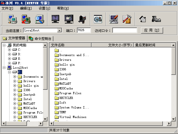This screenshot has height=134, width=178.
Task: Open the 设置[G] menu
Action: pyautogui.click(x=44, y=8)
